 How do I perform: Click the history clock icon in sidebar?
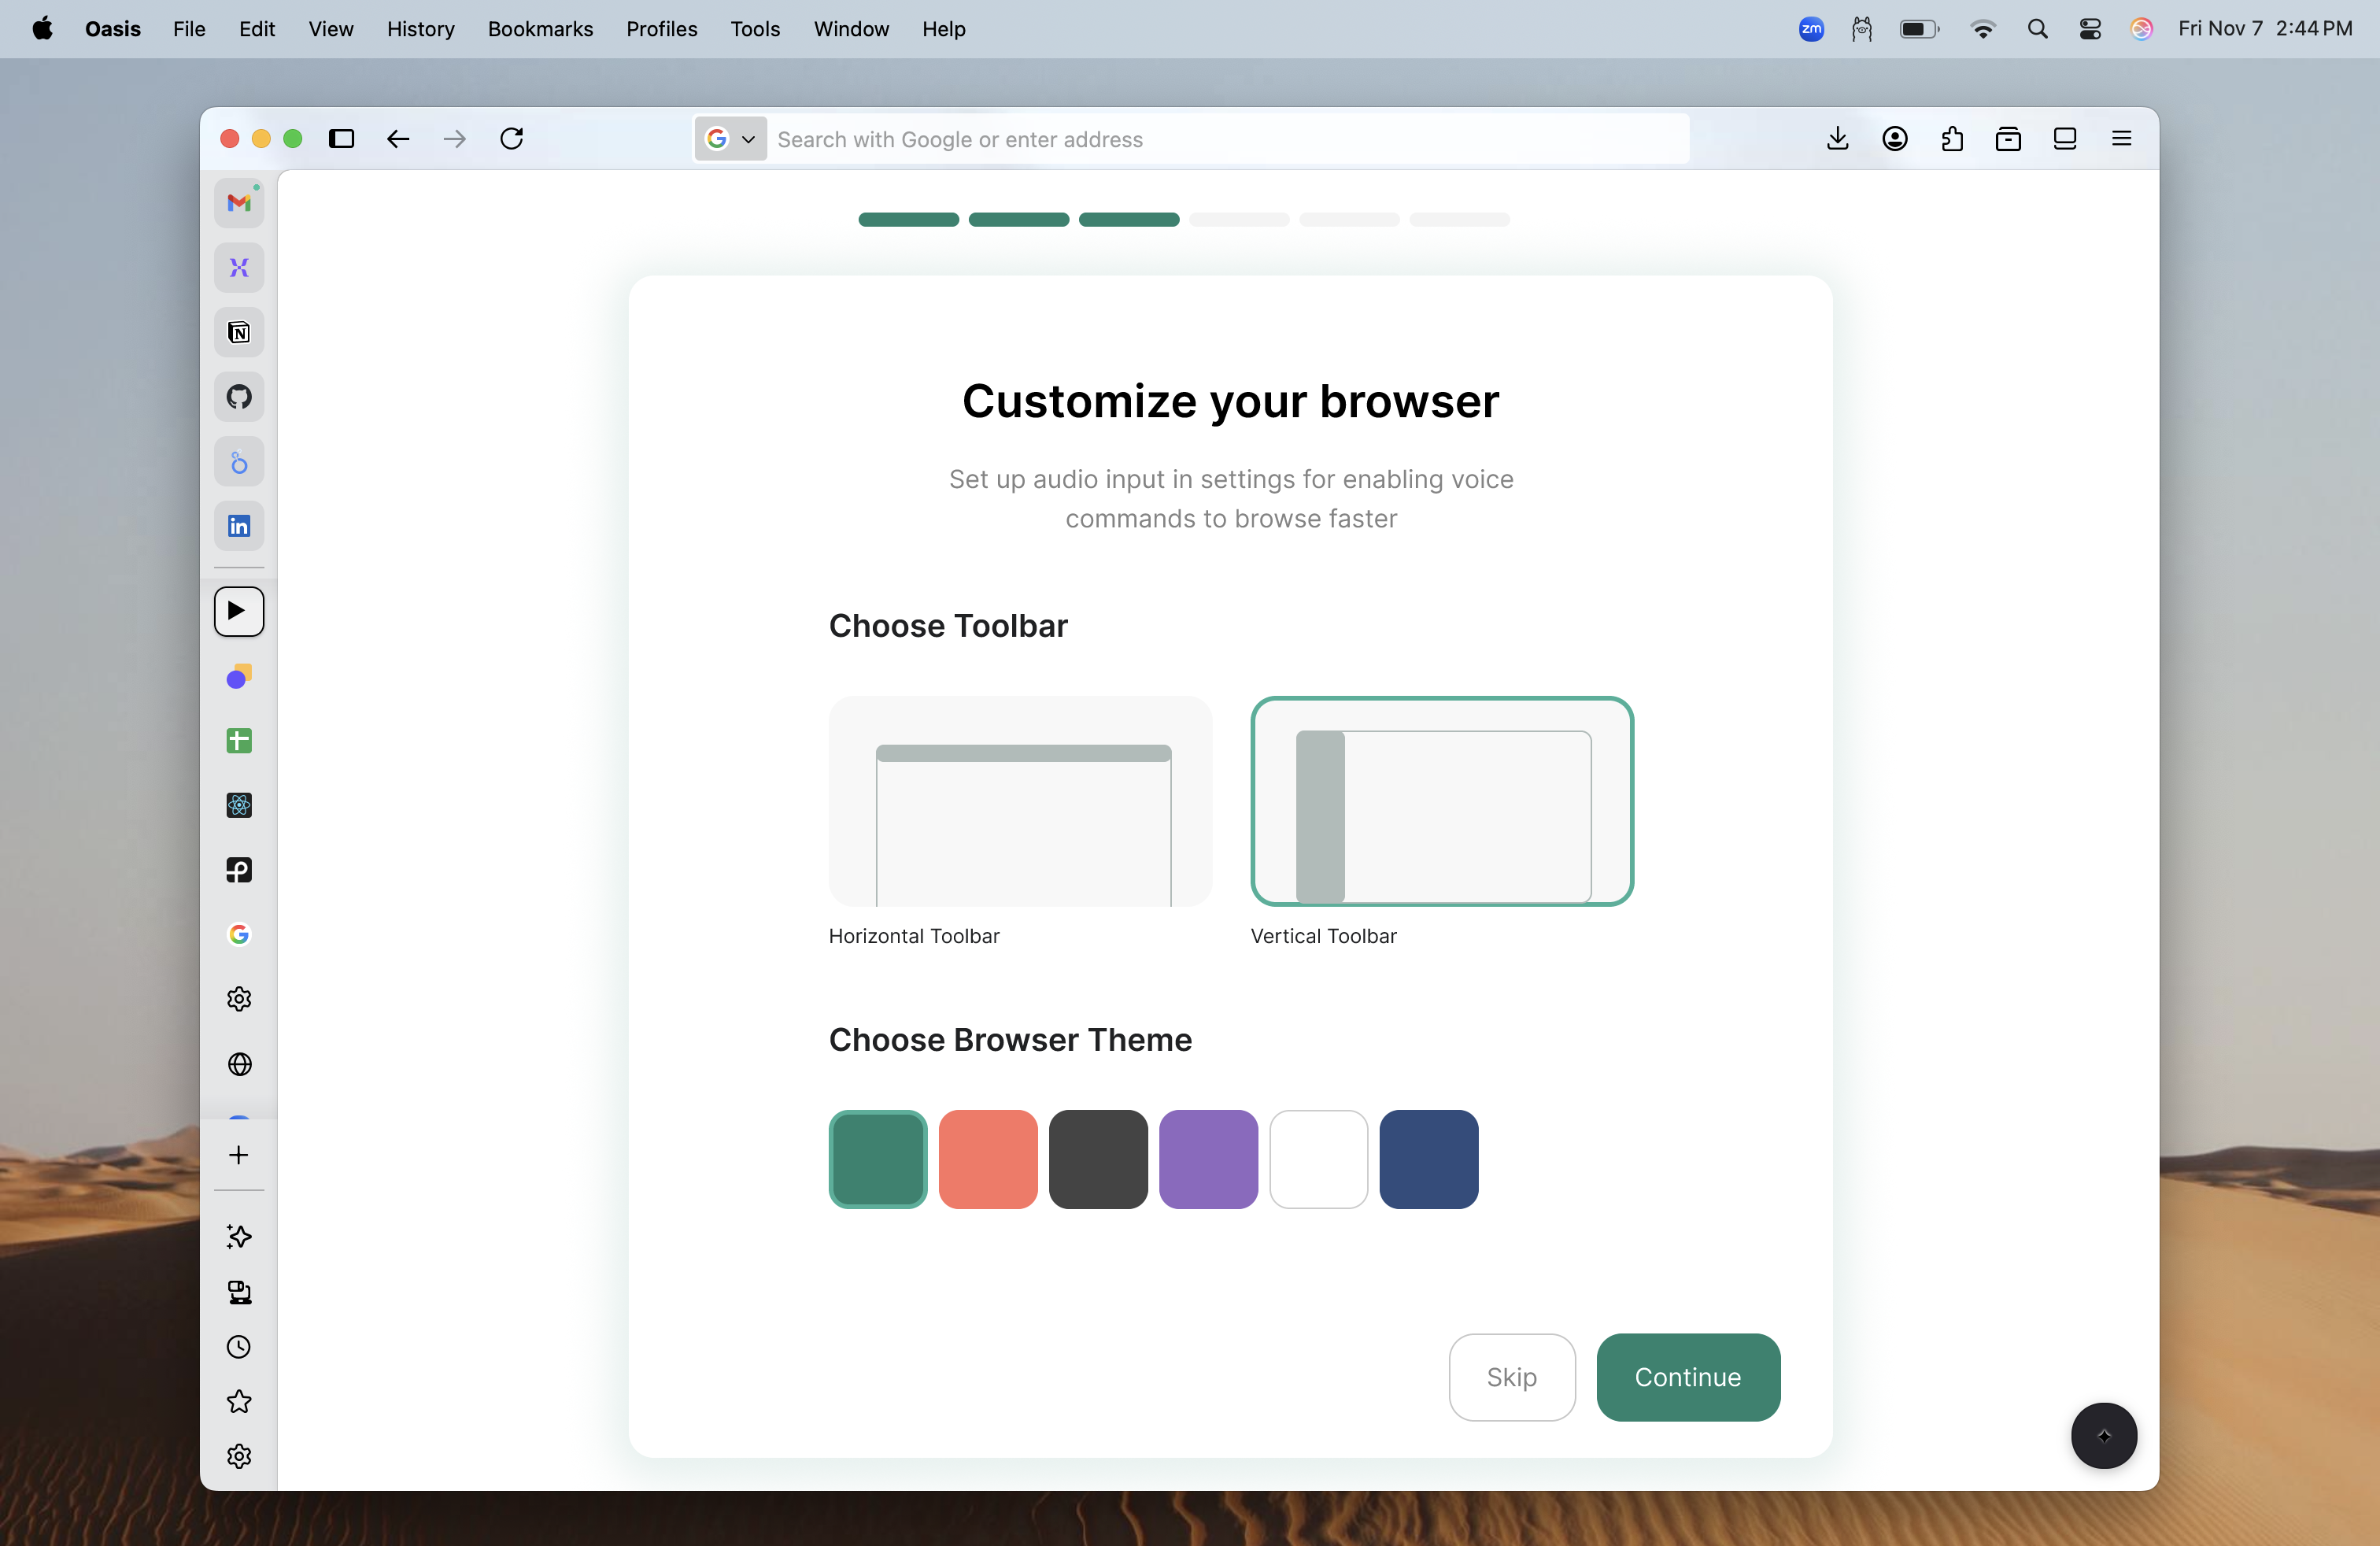tap(239, 1347)
